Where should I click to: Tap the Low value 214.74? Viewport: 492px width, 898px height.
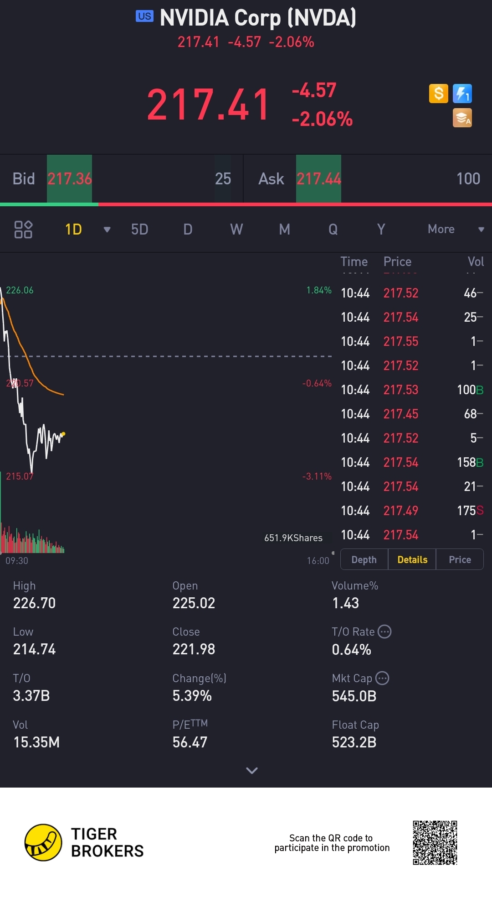coord(34,649)
